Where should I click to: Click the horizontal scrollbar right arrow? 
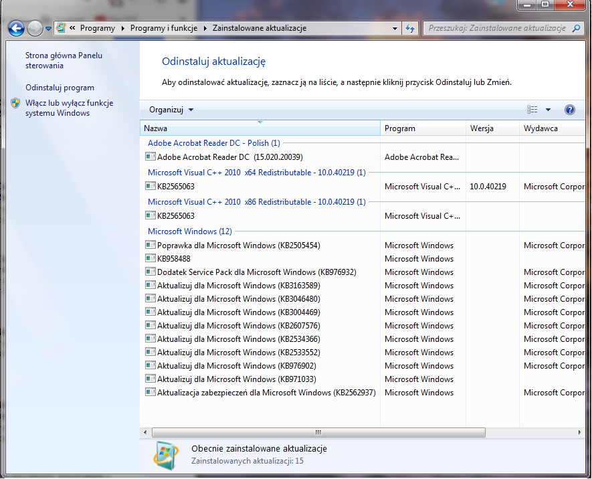click(x=579, y=432)
